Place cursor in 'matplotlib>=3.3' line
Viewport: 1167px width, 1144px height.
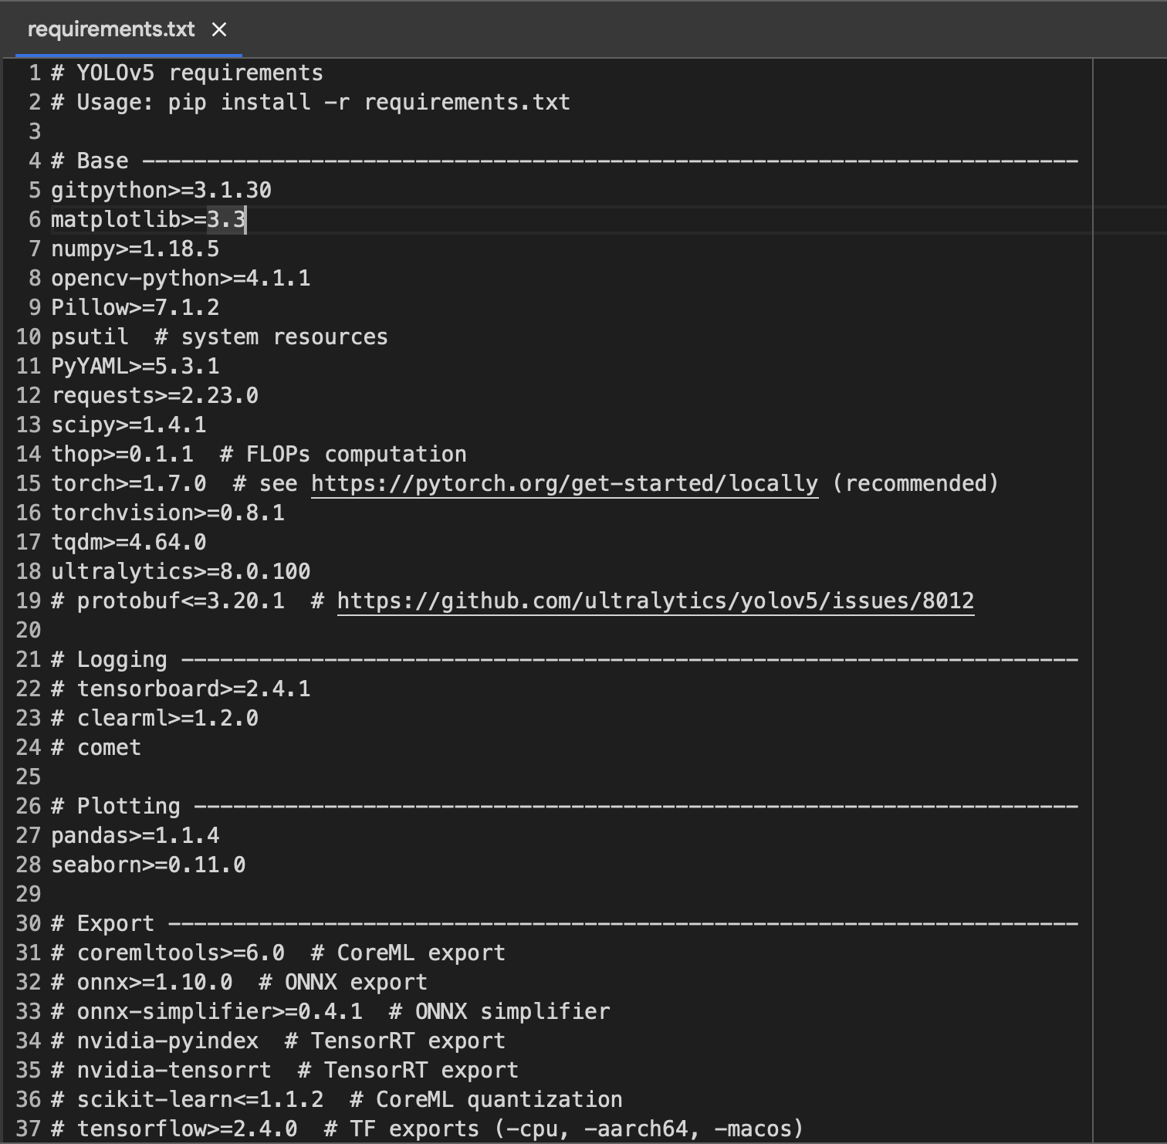pos(148,219)
